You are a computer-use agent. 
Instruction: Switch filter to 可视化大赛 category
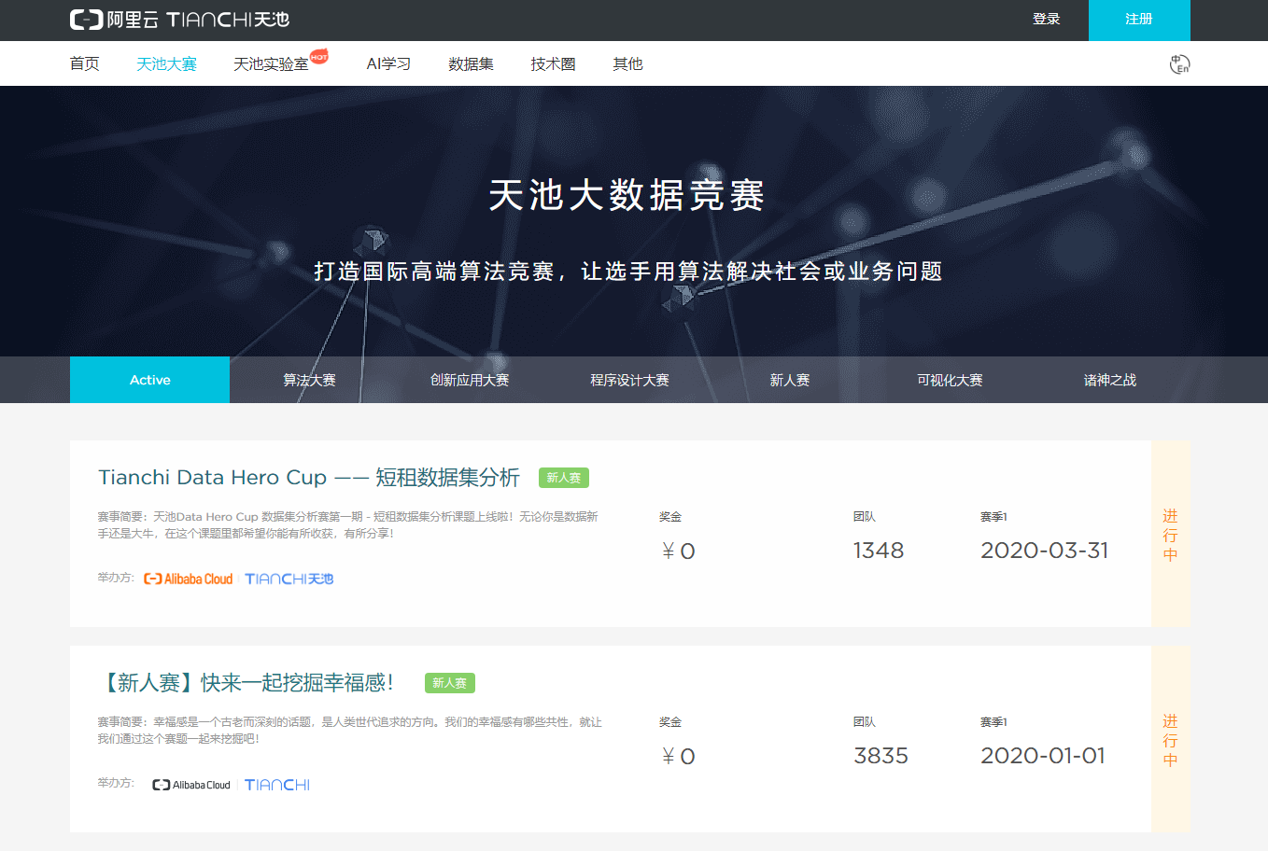(949, 379)
